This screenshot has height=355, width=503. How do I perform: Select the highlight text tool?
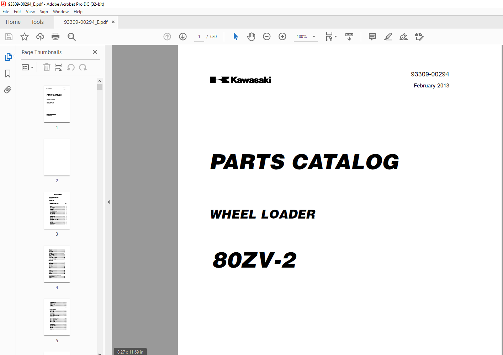pos(388,37)
